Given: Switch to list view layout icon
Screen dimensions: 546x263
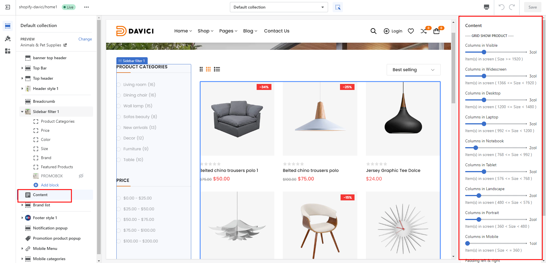Looking at the screenshot, I should click(x=217, y=69).
